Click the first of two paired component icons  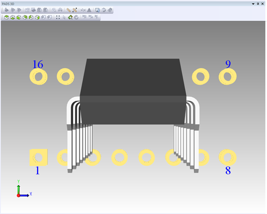(40, 10)
